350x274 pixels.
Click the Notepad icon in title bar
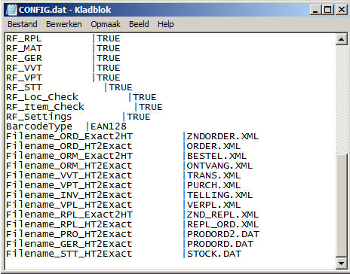pos(11,10)
